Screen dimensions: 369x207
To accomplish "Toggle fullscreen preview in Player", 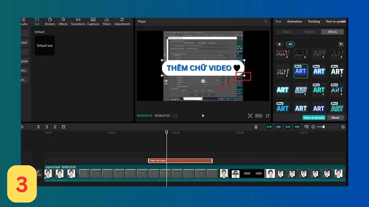I will pos(268,116).
